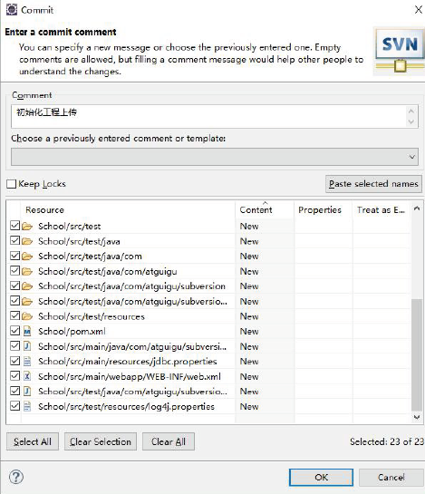
Task: Close the Commit dialog window
Action: (x=418, y=10)
